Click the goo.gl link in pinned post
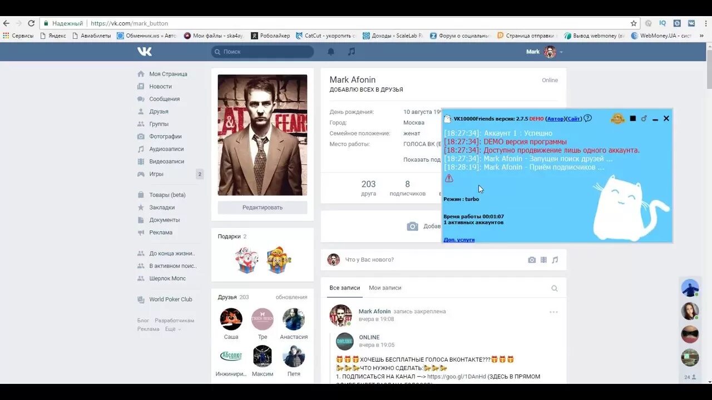The image size is (712, 400). 457,377
